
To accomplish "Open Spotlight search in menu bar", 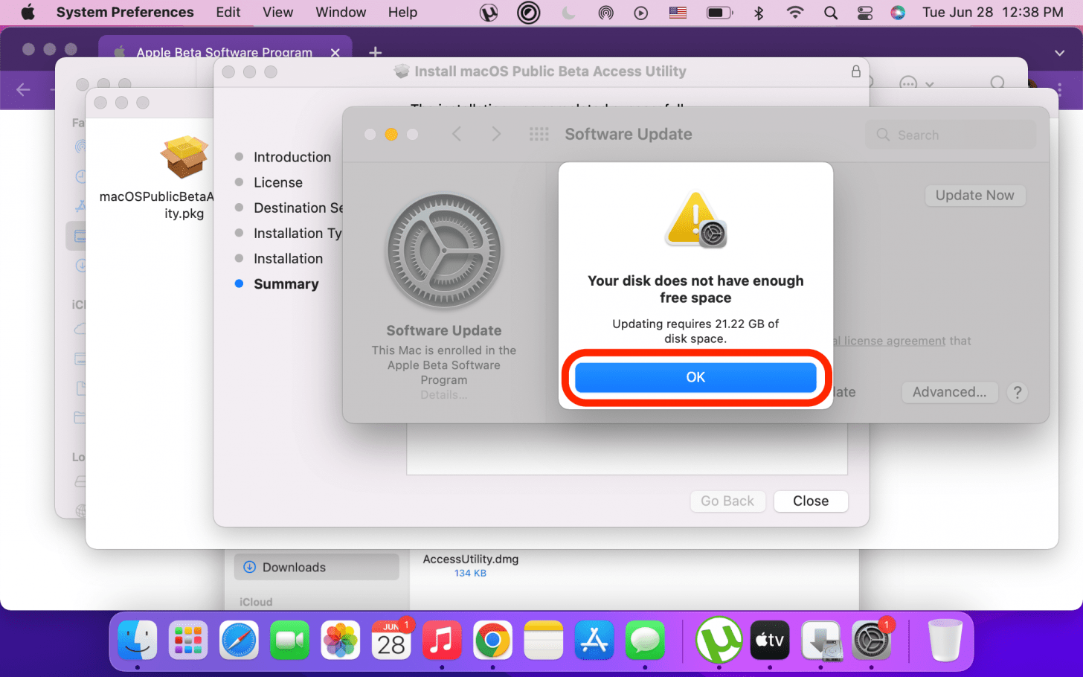I will [830, 13].
